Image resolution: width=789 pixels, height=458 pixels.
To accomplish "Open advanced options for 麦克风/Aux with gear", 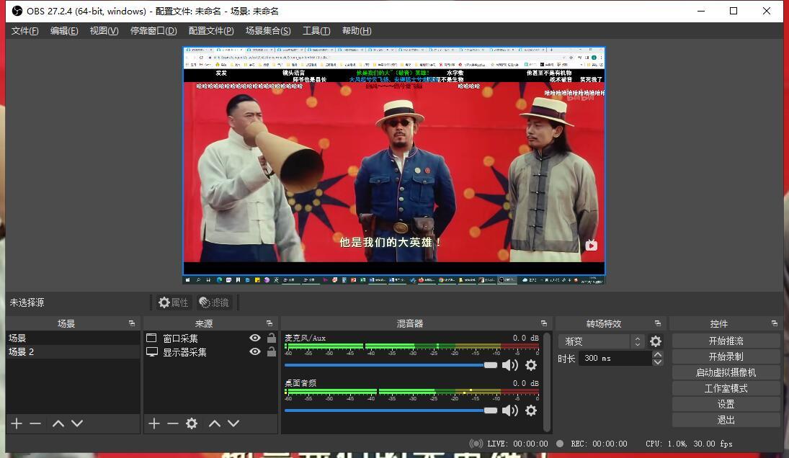I will [x=530, y=365].
